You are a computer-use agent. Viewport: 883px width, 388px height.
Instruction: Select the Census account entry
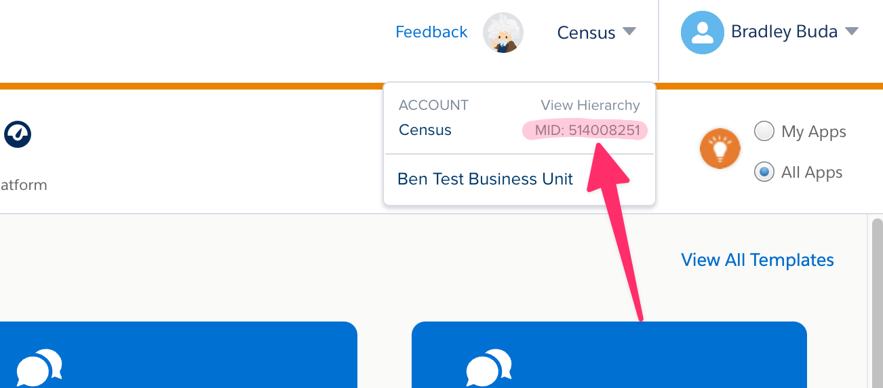tap(425, 130)
